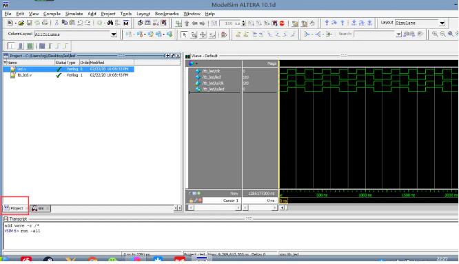Image resolution: width=459 pixels, height=264 pixels.
Task: Toggle the undock button on Project panel
Action: point(173,56)
